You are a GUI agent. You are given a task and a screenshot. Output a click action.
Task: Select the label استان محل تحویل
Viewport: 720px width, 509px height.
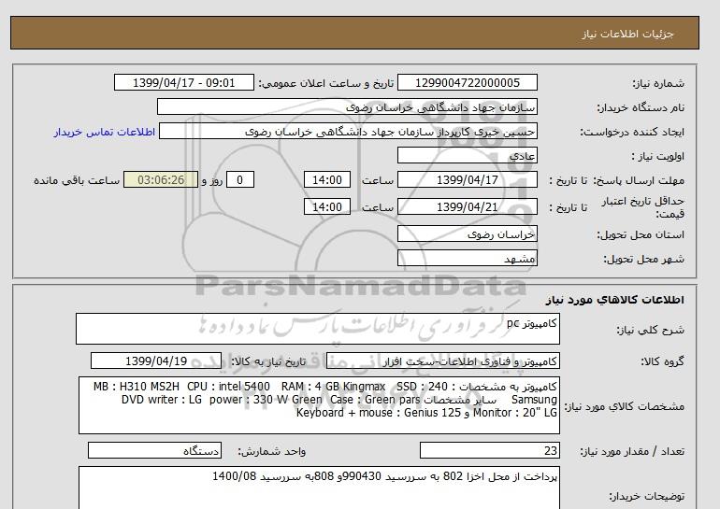tap(641, 234)
